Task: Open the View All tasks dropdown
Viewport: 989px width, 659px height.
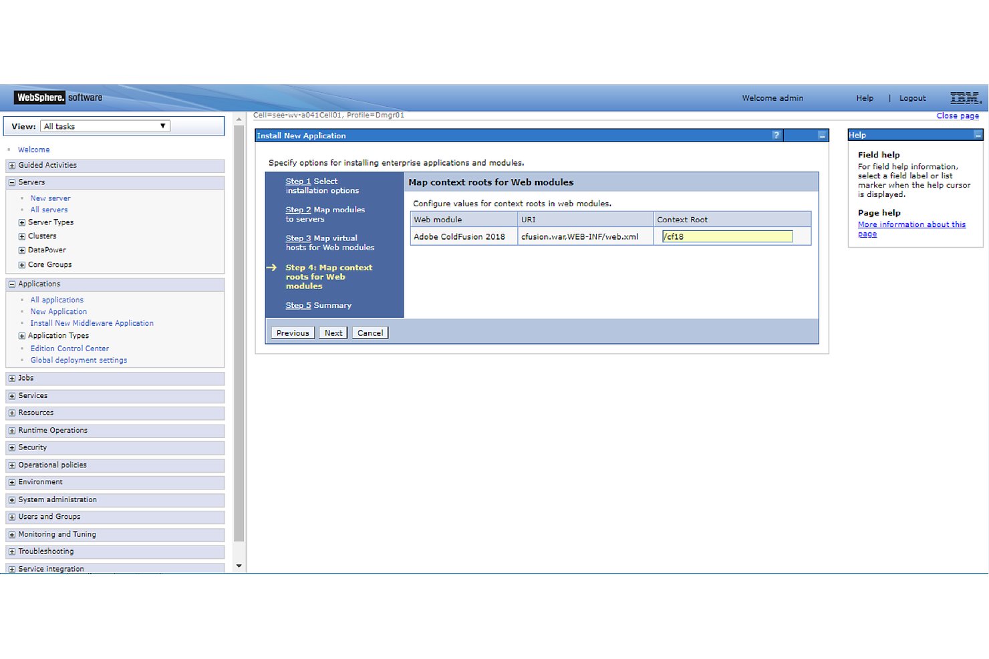Action: tap(106, 126)
